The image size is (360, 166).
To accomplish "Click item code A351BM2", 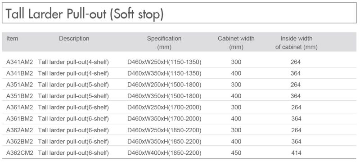I will [x=19, y=96].
